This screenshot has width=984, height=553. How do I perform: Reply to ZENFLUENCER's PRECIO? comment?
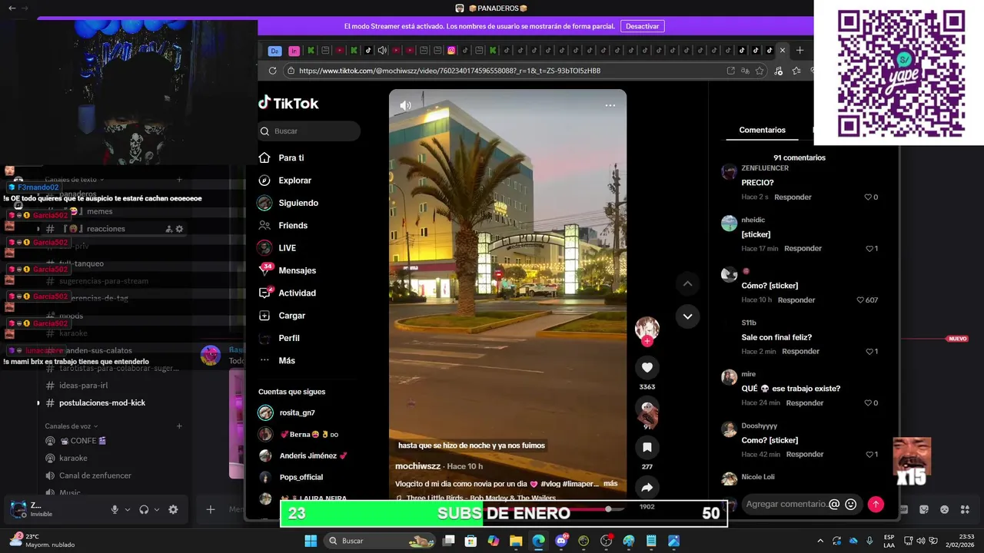(x=793, y=197)
